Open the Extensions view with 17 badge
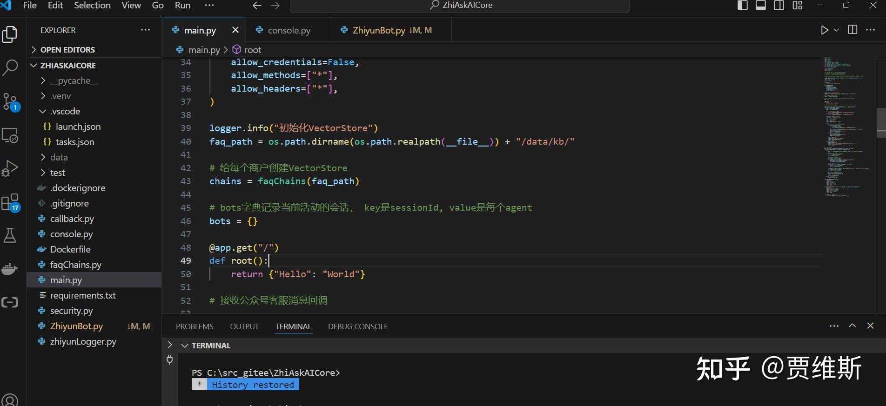The width and height of the screenshot is (886, 406). coord(10,203)
